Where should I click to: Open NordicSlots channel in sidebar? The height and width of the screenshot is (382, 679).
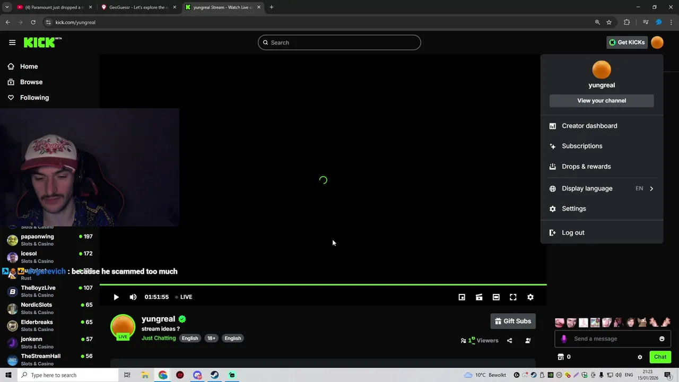coord(50,308)
